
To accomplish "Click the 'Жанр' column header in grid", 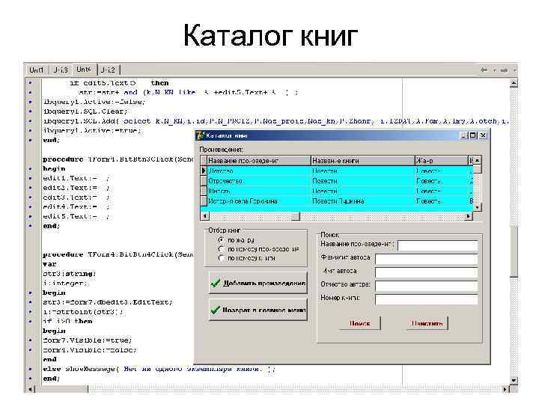I will tap(442, 160).
